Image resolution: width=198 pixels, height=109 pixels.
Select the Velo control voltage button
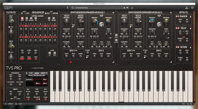pyautogui.click(x=27, y=18)
